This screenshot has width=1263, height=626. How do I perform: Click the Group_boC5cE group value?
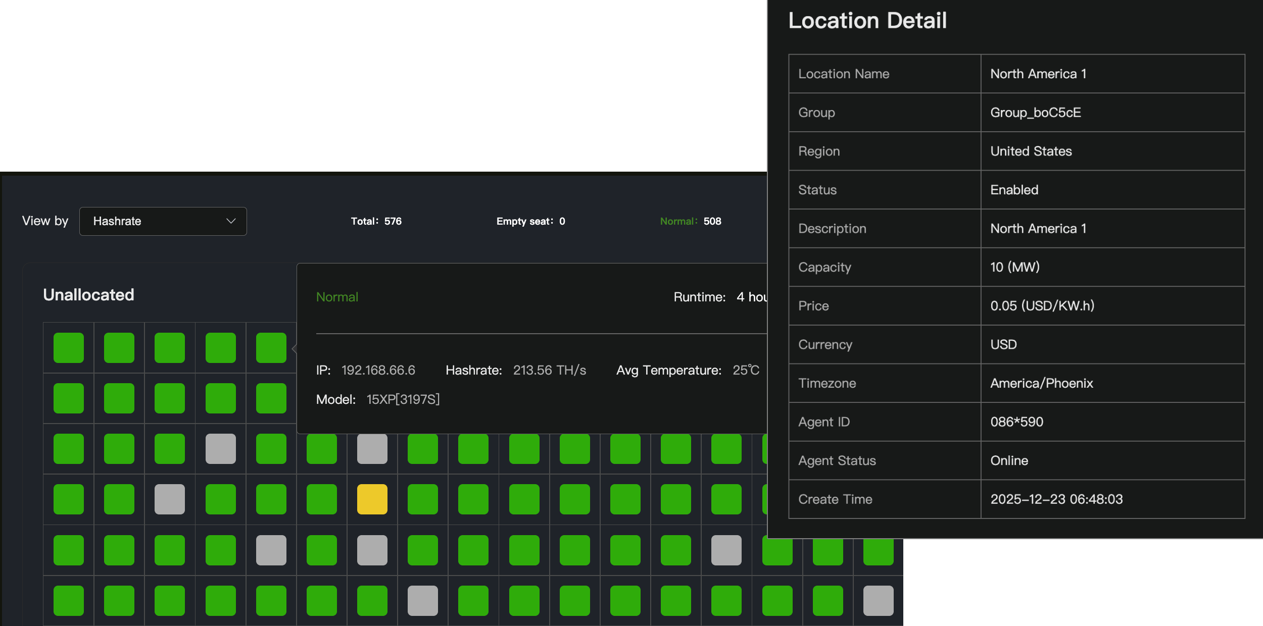[x=1035, y=112]
